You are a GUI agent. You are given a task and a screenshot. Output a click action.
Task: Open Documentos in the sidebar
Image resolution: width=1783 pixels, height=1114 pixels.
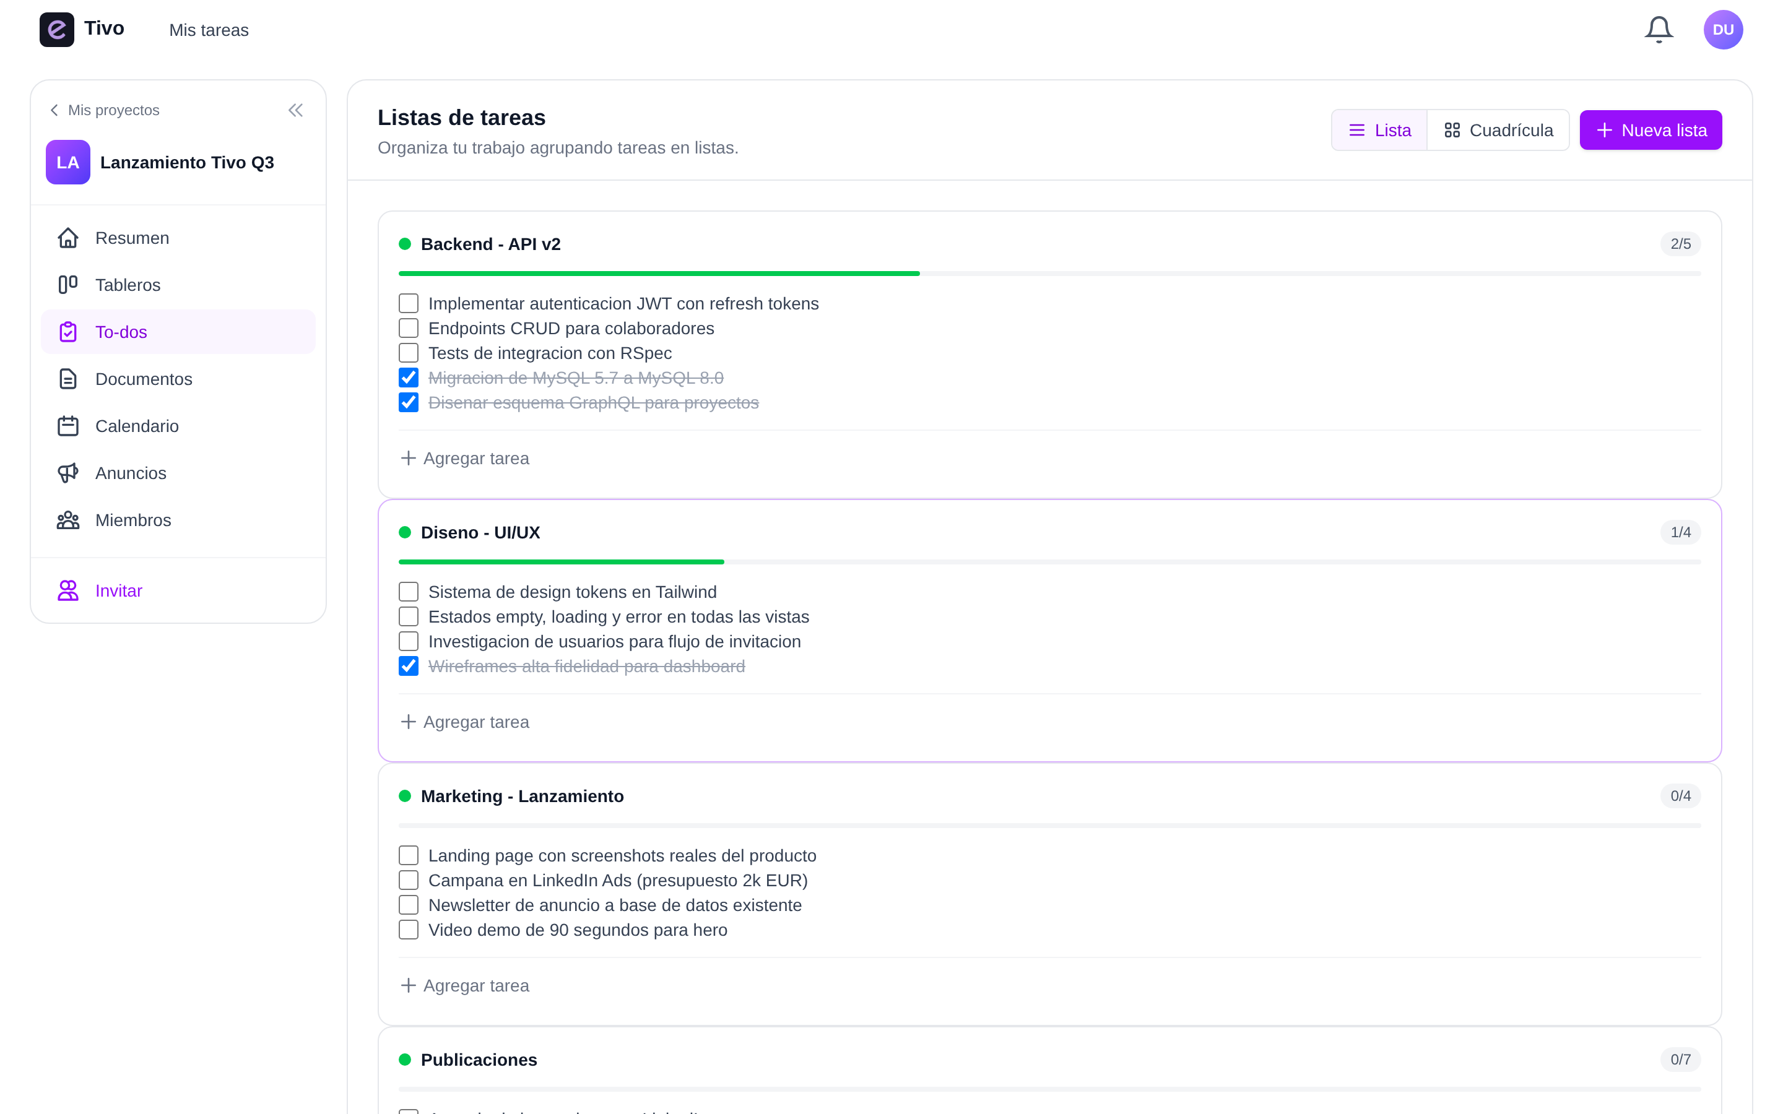point(178,379)
